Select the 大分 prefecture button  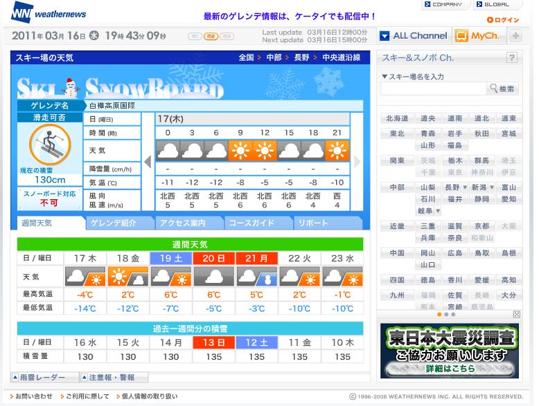509,295
